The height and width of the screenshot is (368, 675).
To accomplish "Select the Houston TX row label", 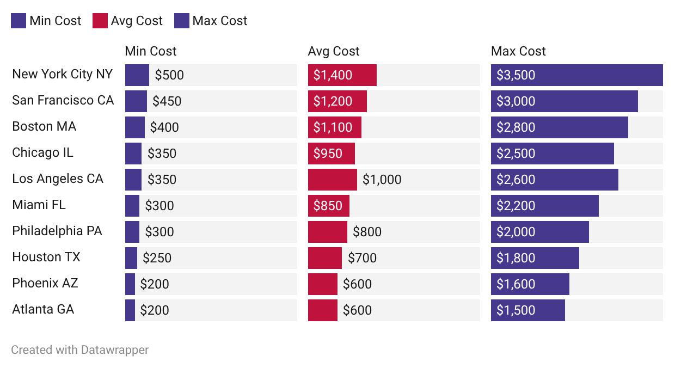I will tap(46, 257).
